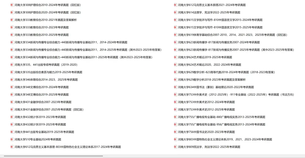Screen dimensions: 305x158
Task: Select 623新闻传播学-817 2007-2025年考研真题（其中2023-2025年有答案）
Action: (236, 50)
